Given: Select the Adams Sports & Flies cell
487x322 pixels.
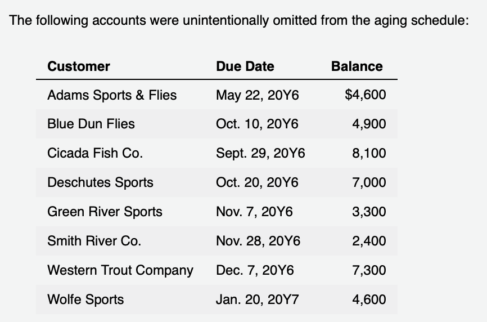Looking at the screenshot, I should [112, 95].
